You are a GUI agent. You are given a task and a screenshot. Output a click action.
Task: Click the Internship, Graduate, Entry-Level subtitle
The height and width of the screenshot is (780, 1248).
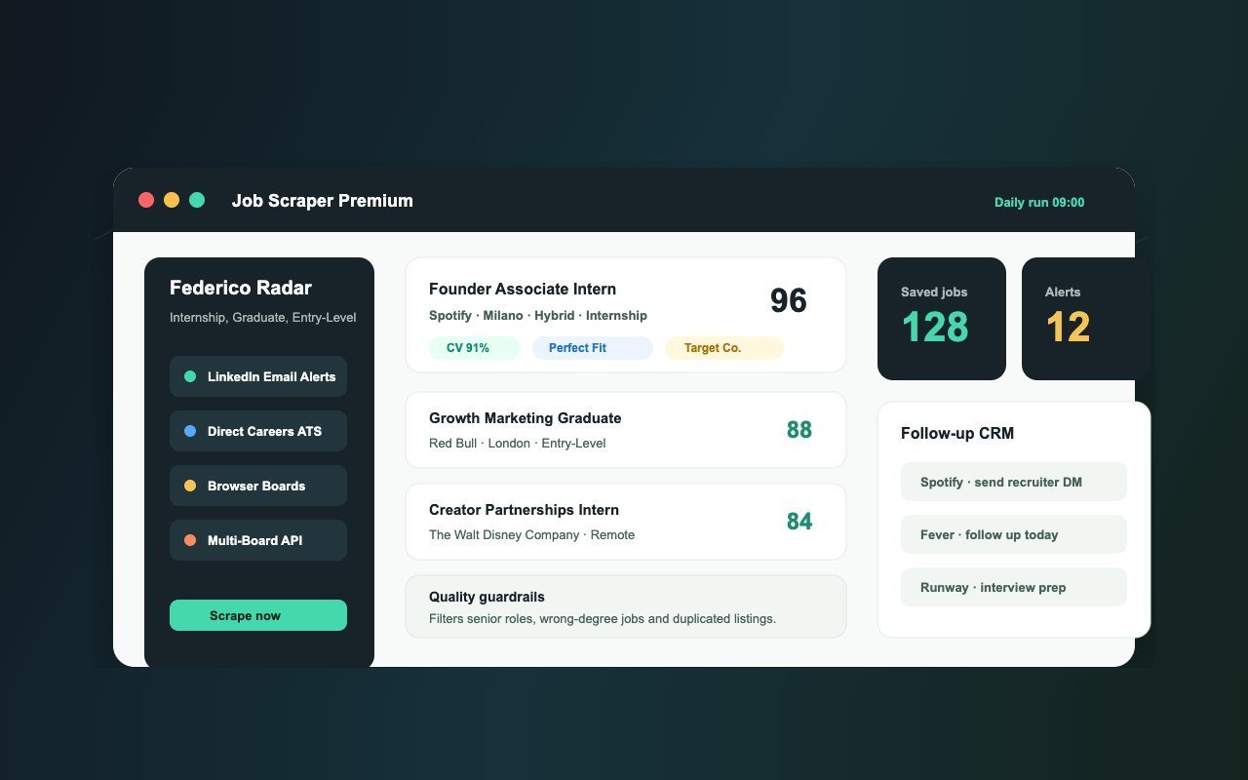pos(263,318)
